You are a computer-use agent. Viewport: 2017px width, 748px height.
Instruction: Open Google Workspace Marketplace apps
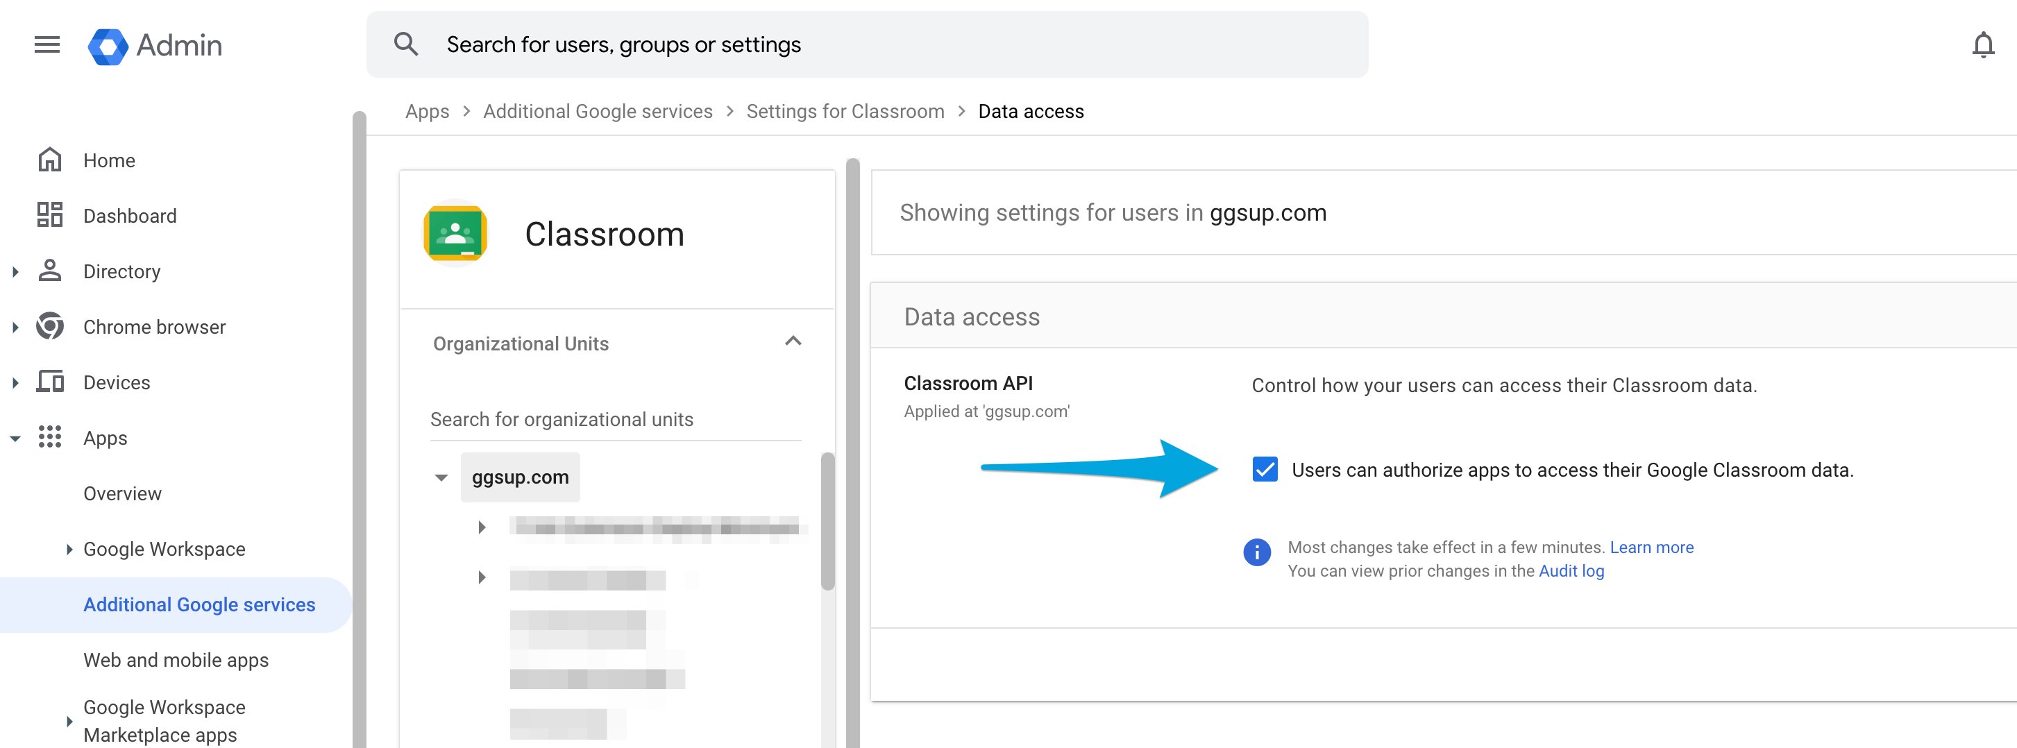(164, 721)
